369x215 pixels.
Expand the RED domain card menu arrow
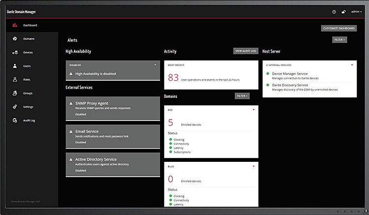click(x=254, y=110)
